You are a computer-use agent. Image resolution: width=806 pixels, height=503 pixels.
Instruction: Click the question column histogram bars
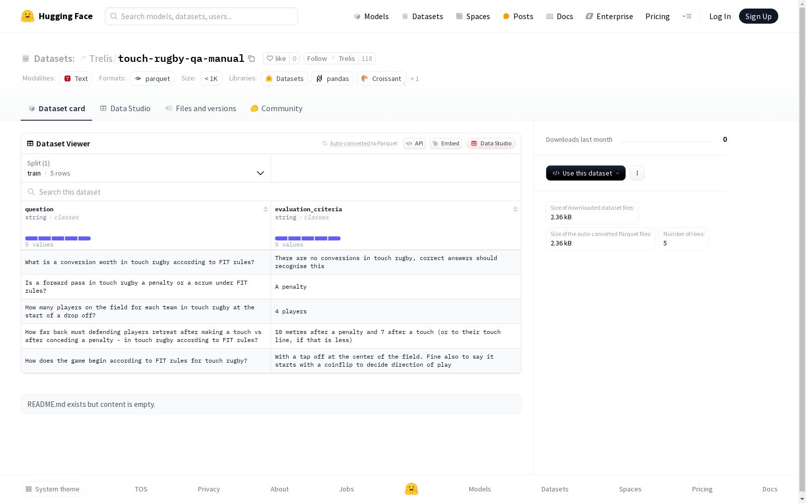(58, 238)
